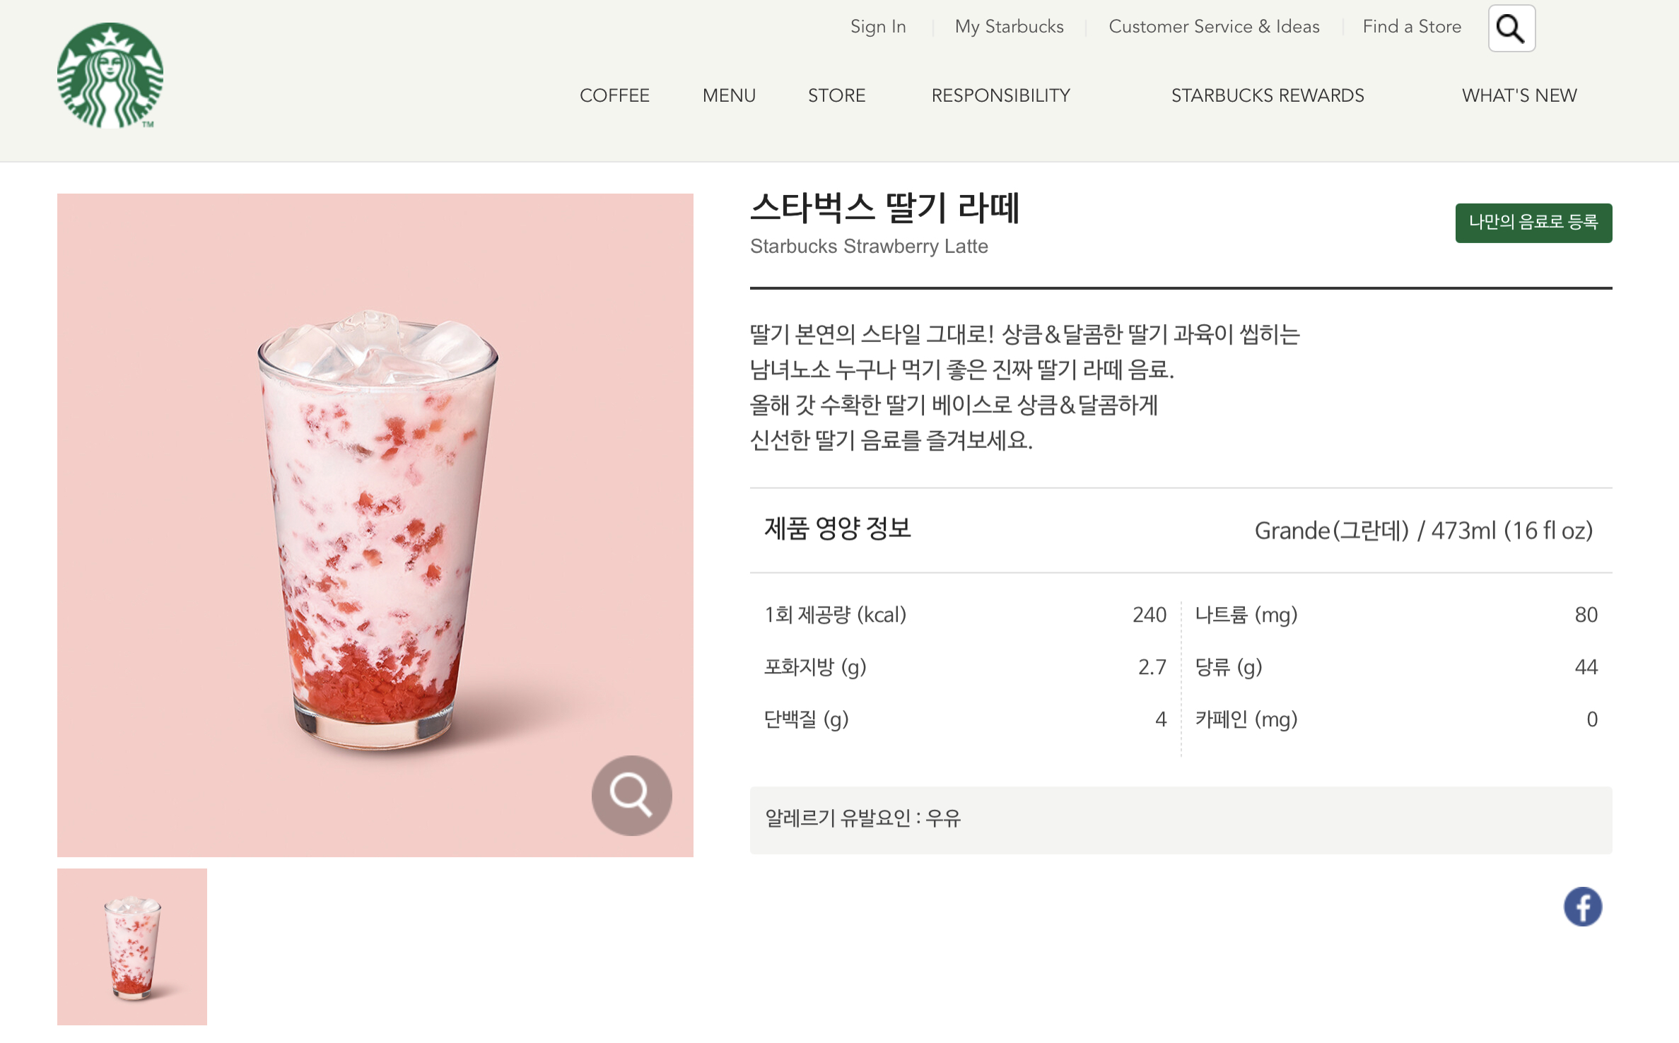The width and height of the screenshot is (1679, 1043).
Task: Click the green 나만의 음료로 등록 button
Action: pyautogui.click(x=1533, y=223)
